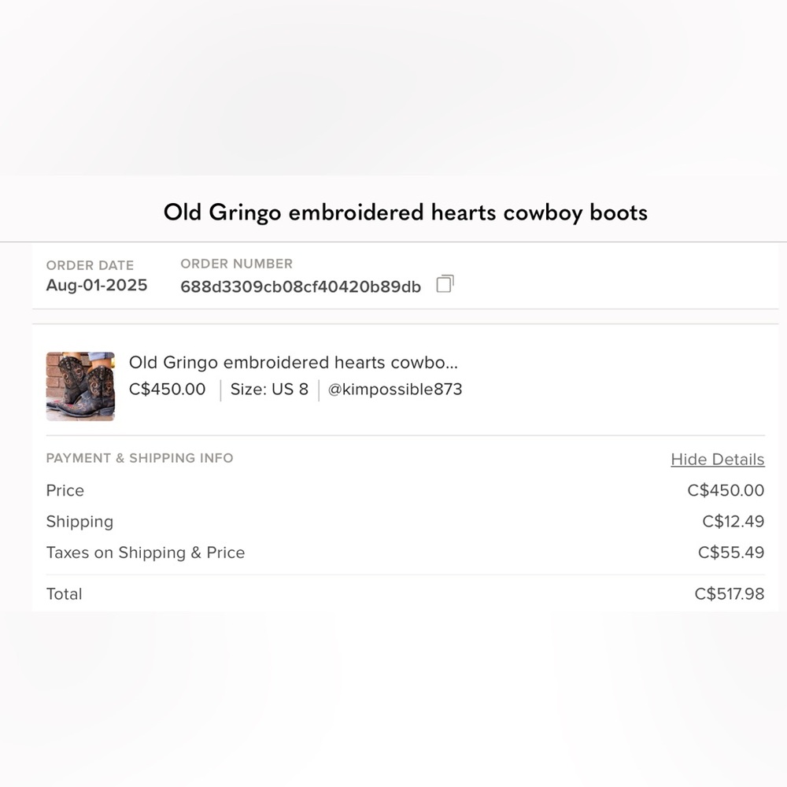The height and width of the screenshot is (787, 787).
Task: Click the Total amount C$517.98
Action: tap(729, 593)
